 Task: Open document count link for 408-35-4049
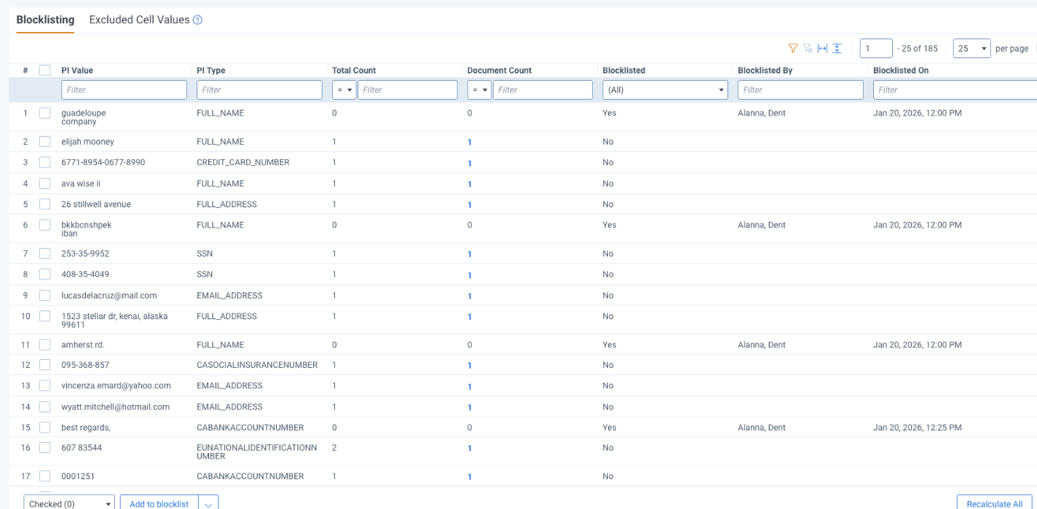470,275
